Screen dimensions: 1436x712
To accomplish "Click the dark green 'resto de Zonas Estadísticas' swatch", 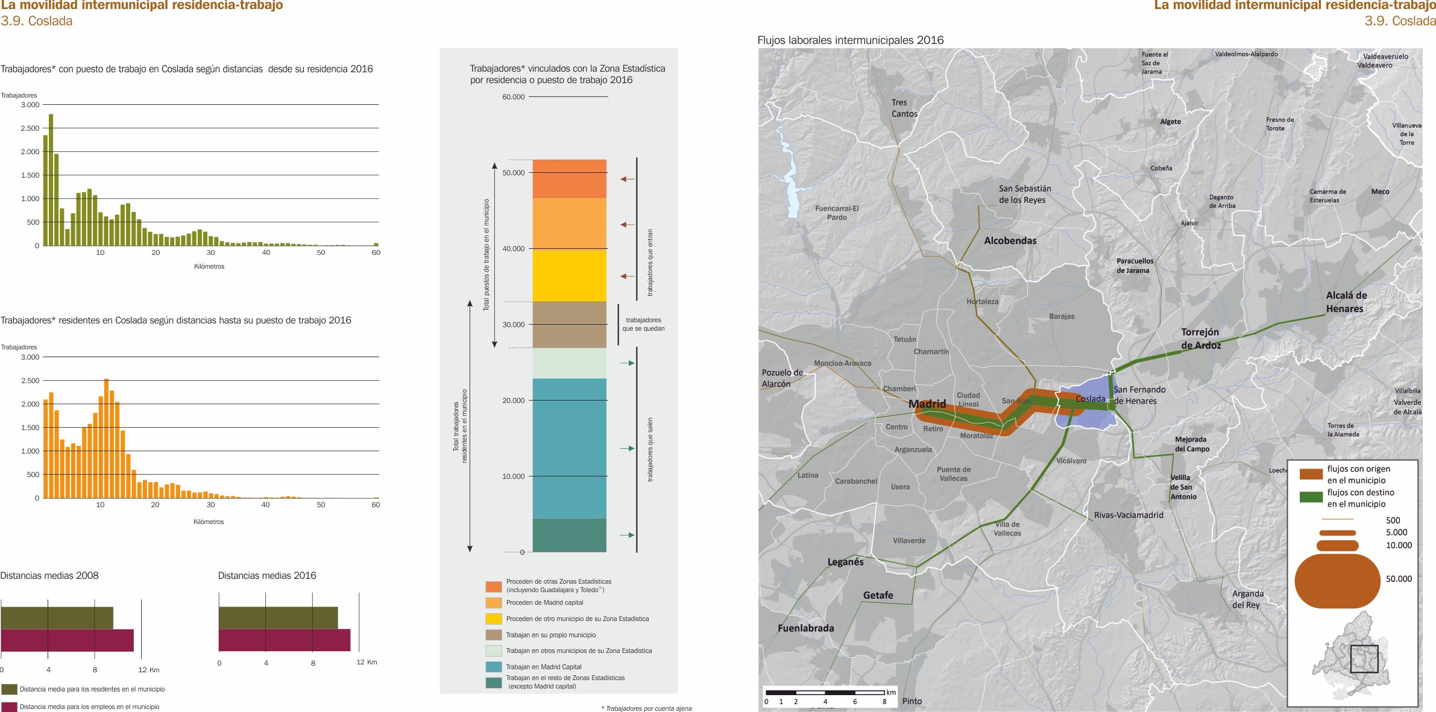I will pos(493,682).
